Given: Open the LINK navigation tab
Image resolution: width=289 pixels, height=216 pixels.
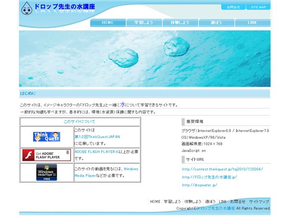Looking at the screenshot, I should [252, 23].
